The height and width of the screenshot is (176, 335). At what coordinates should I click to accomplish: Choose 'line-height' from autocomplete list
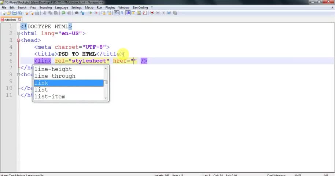69,69
